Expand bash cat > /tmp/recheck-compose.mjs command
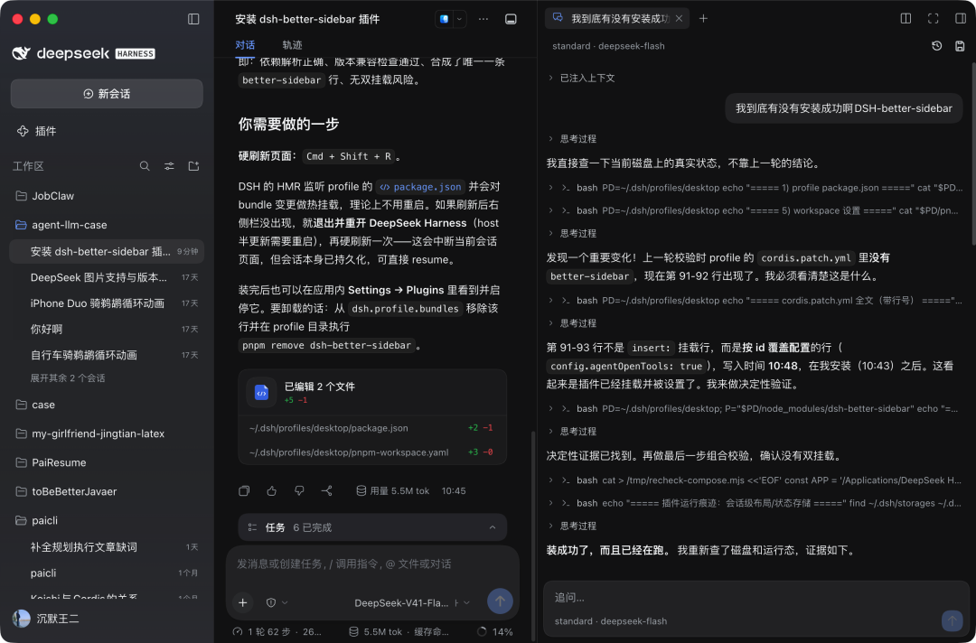This screenshot has height=643, width=976. pyautogui.click(x=755, y=480)
